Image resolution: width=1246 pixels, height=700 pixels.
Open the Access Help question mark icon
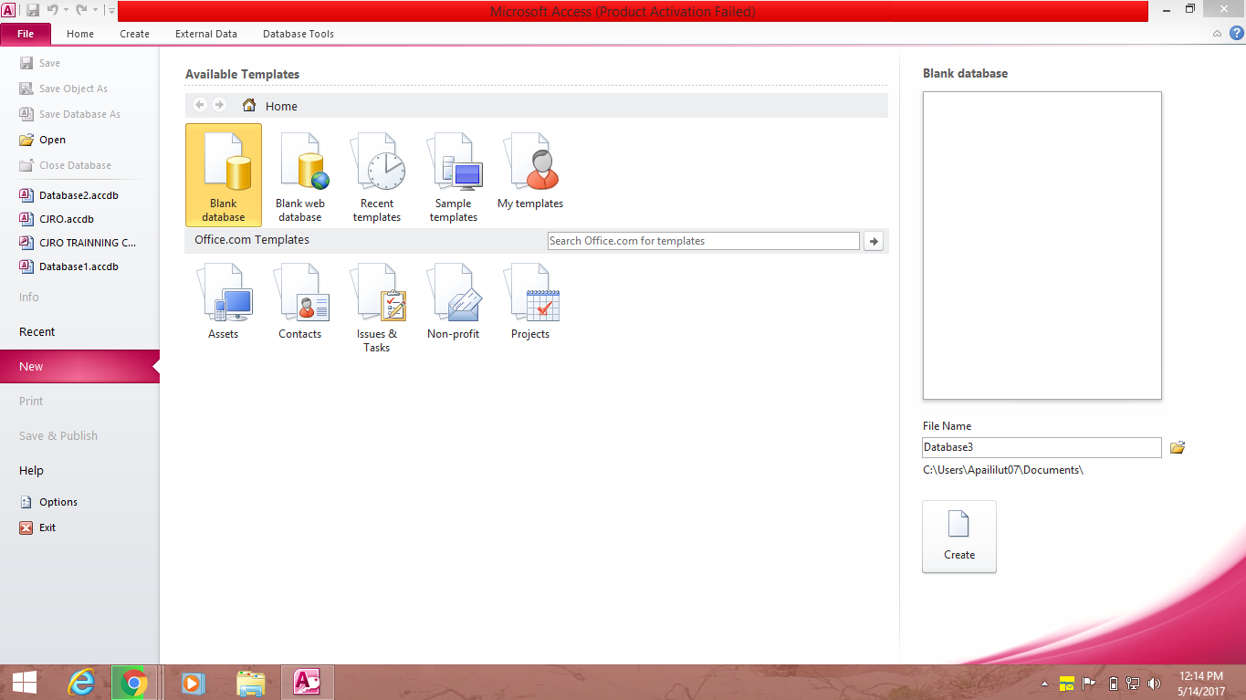(1236, 33)
